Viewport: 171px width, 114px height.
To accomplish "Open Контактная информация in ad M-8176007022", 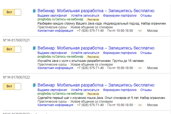I will [x=55, y=105].
